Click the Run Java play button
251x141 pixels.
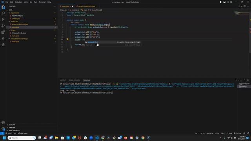tap(239, 6)
